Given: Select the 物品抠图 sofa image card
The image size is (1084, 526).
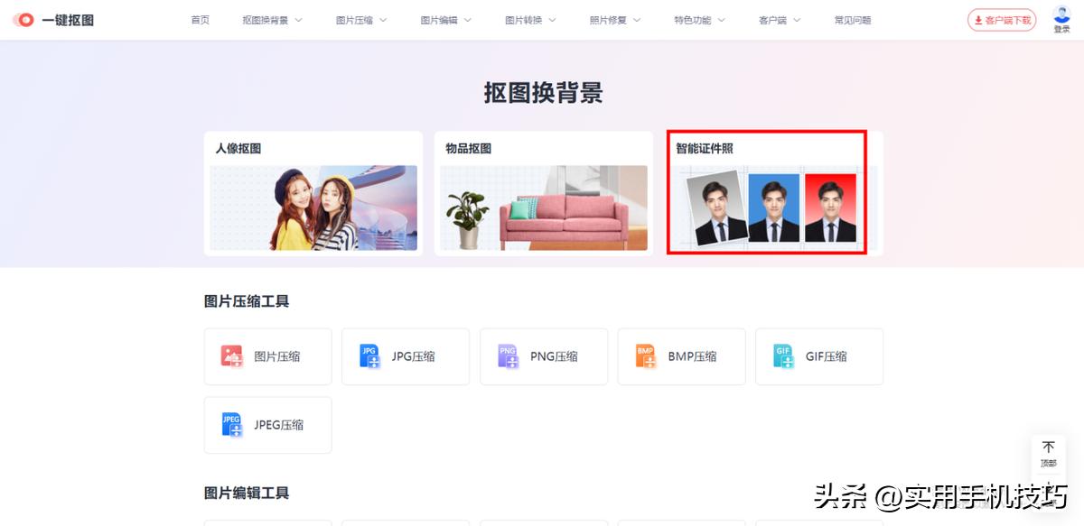Looking at the screenshot, I should (543, 193).
